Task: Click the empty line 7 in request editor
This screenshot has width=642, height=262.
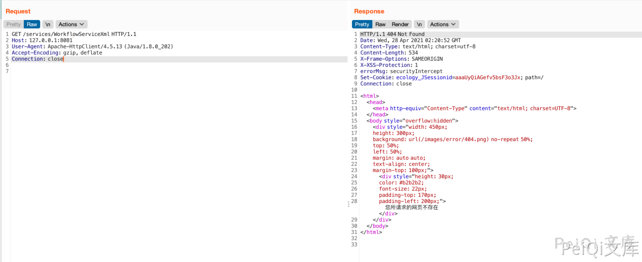Action: click(76, 71)
